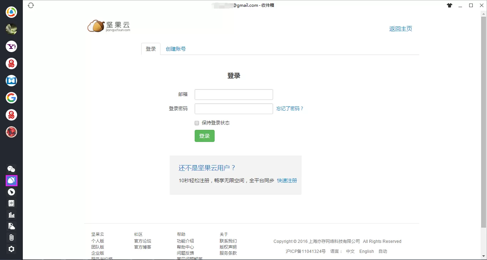Open the settings gear icon

(x=11, y=249)
